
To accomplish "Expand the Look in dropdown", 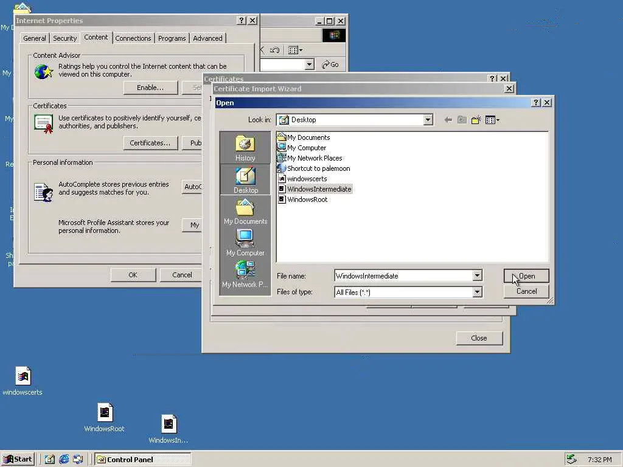I will (428, 120).
